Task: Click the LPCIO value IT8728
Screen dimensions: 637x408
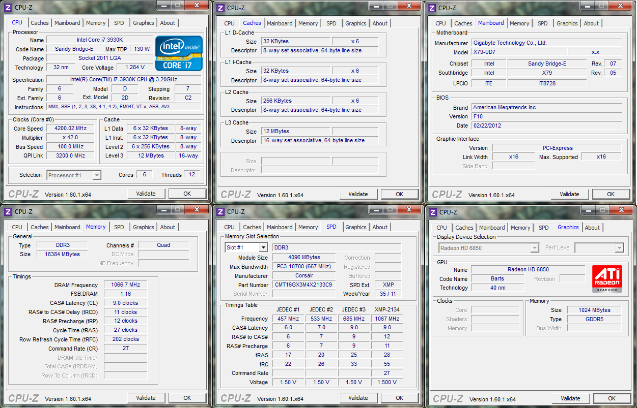Action: (547, 83)
